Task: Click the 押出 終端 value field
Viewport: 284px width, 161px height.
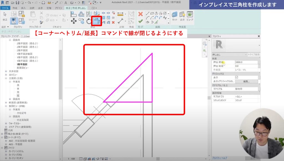Action: pyautogui.click(x=246, y=62)
